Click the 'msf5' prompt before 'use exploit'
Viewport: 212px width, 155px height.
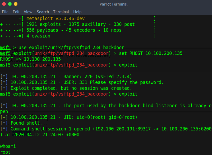coord(5,48)
